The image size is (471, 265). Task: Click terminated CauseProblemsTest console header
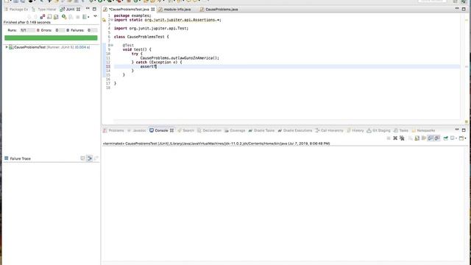point(216,144)
